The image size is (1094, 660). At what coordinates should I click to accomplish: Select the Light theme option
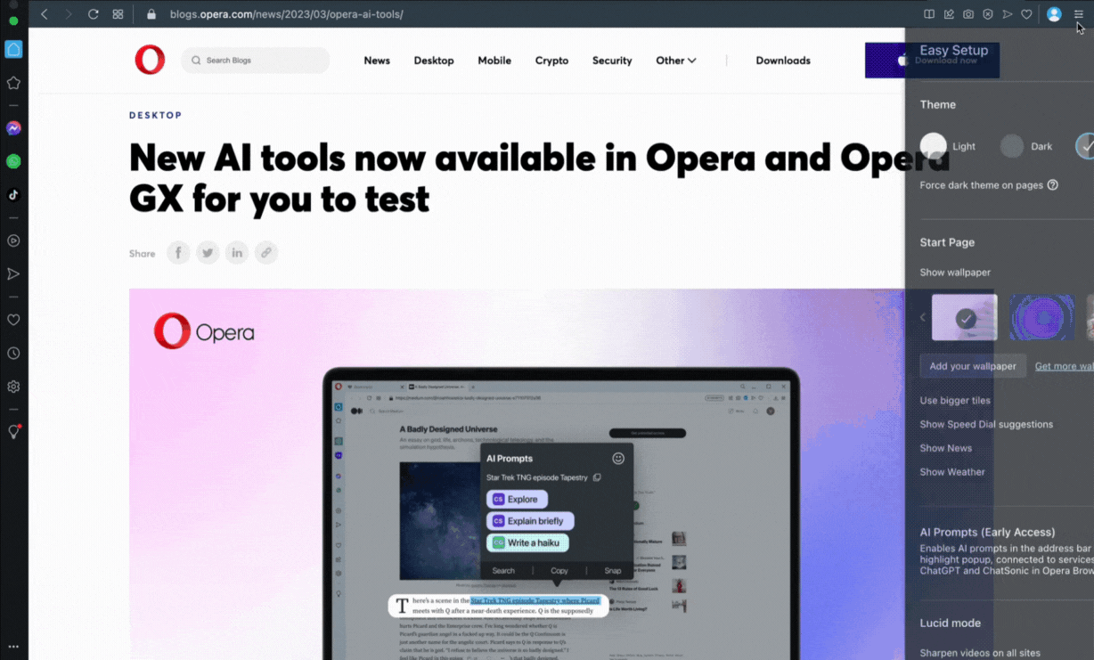948,146
